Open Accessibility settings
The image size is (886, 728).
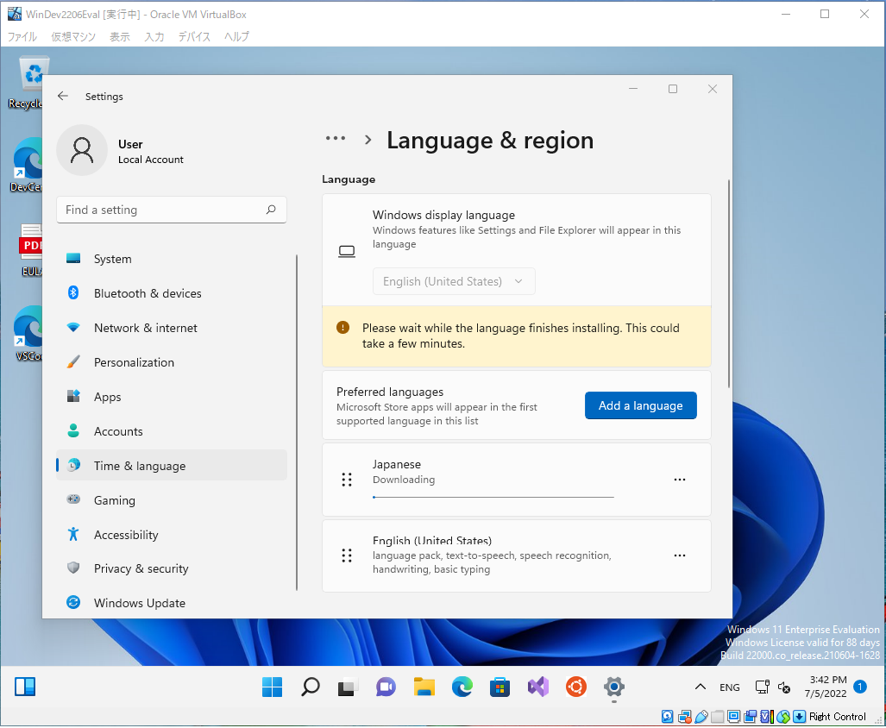[172, 534]
